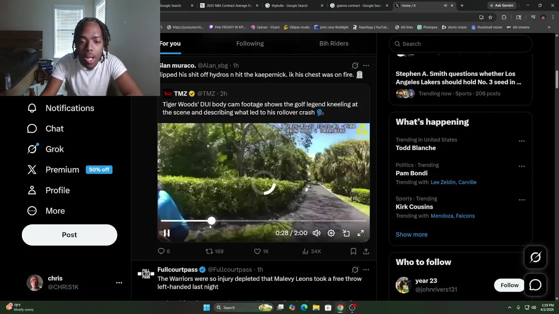Mute the video using the speaker icon
The height and width of the screenshot is (314, 559).
coord(316,233)
